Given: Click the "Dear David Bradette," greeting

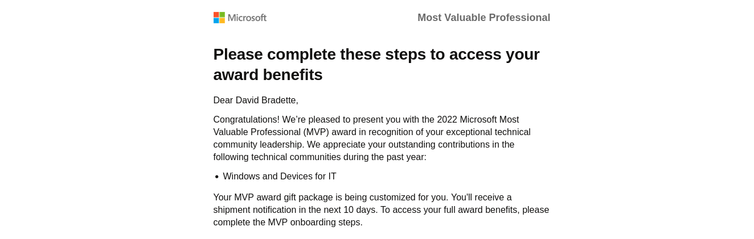Looking at the screenshot, I should click(256, 100).
